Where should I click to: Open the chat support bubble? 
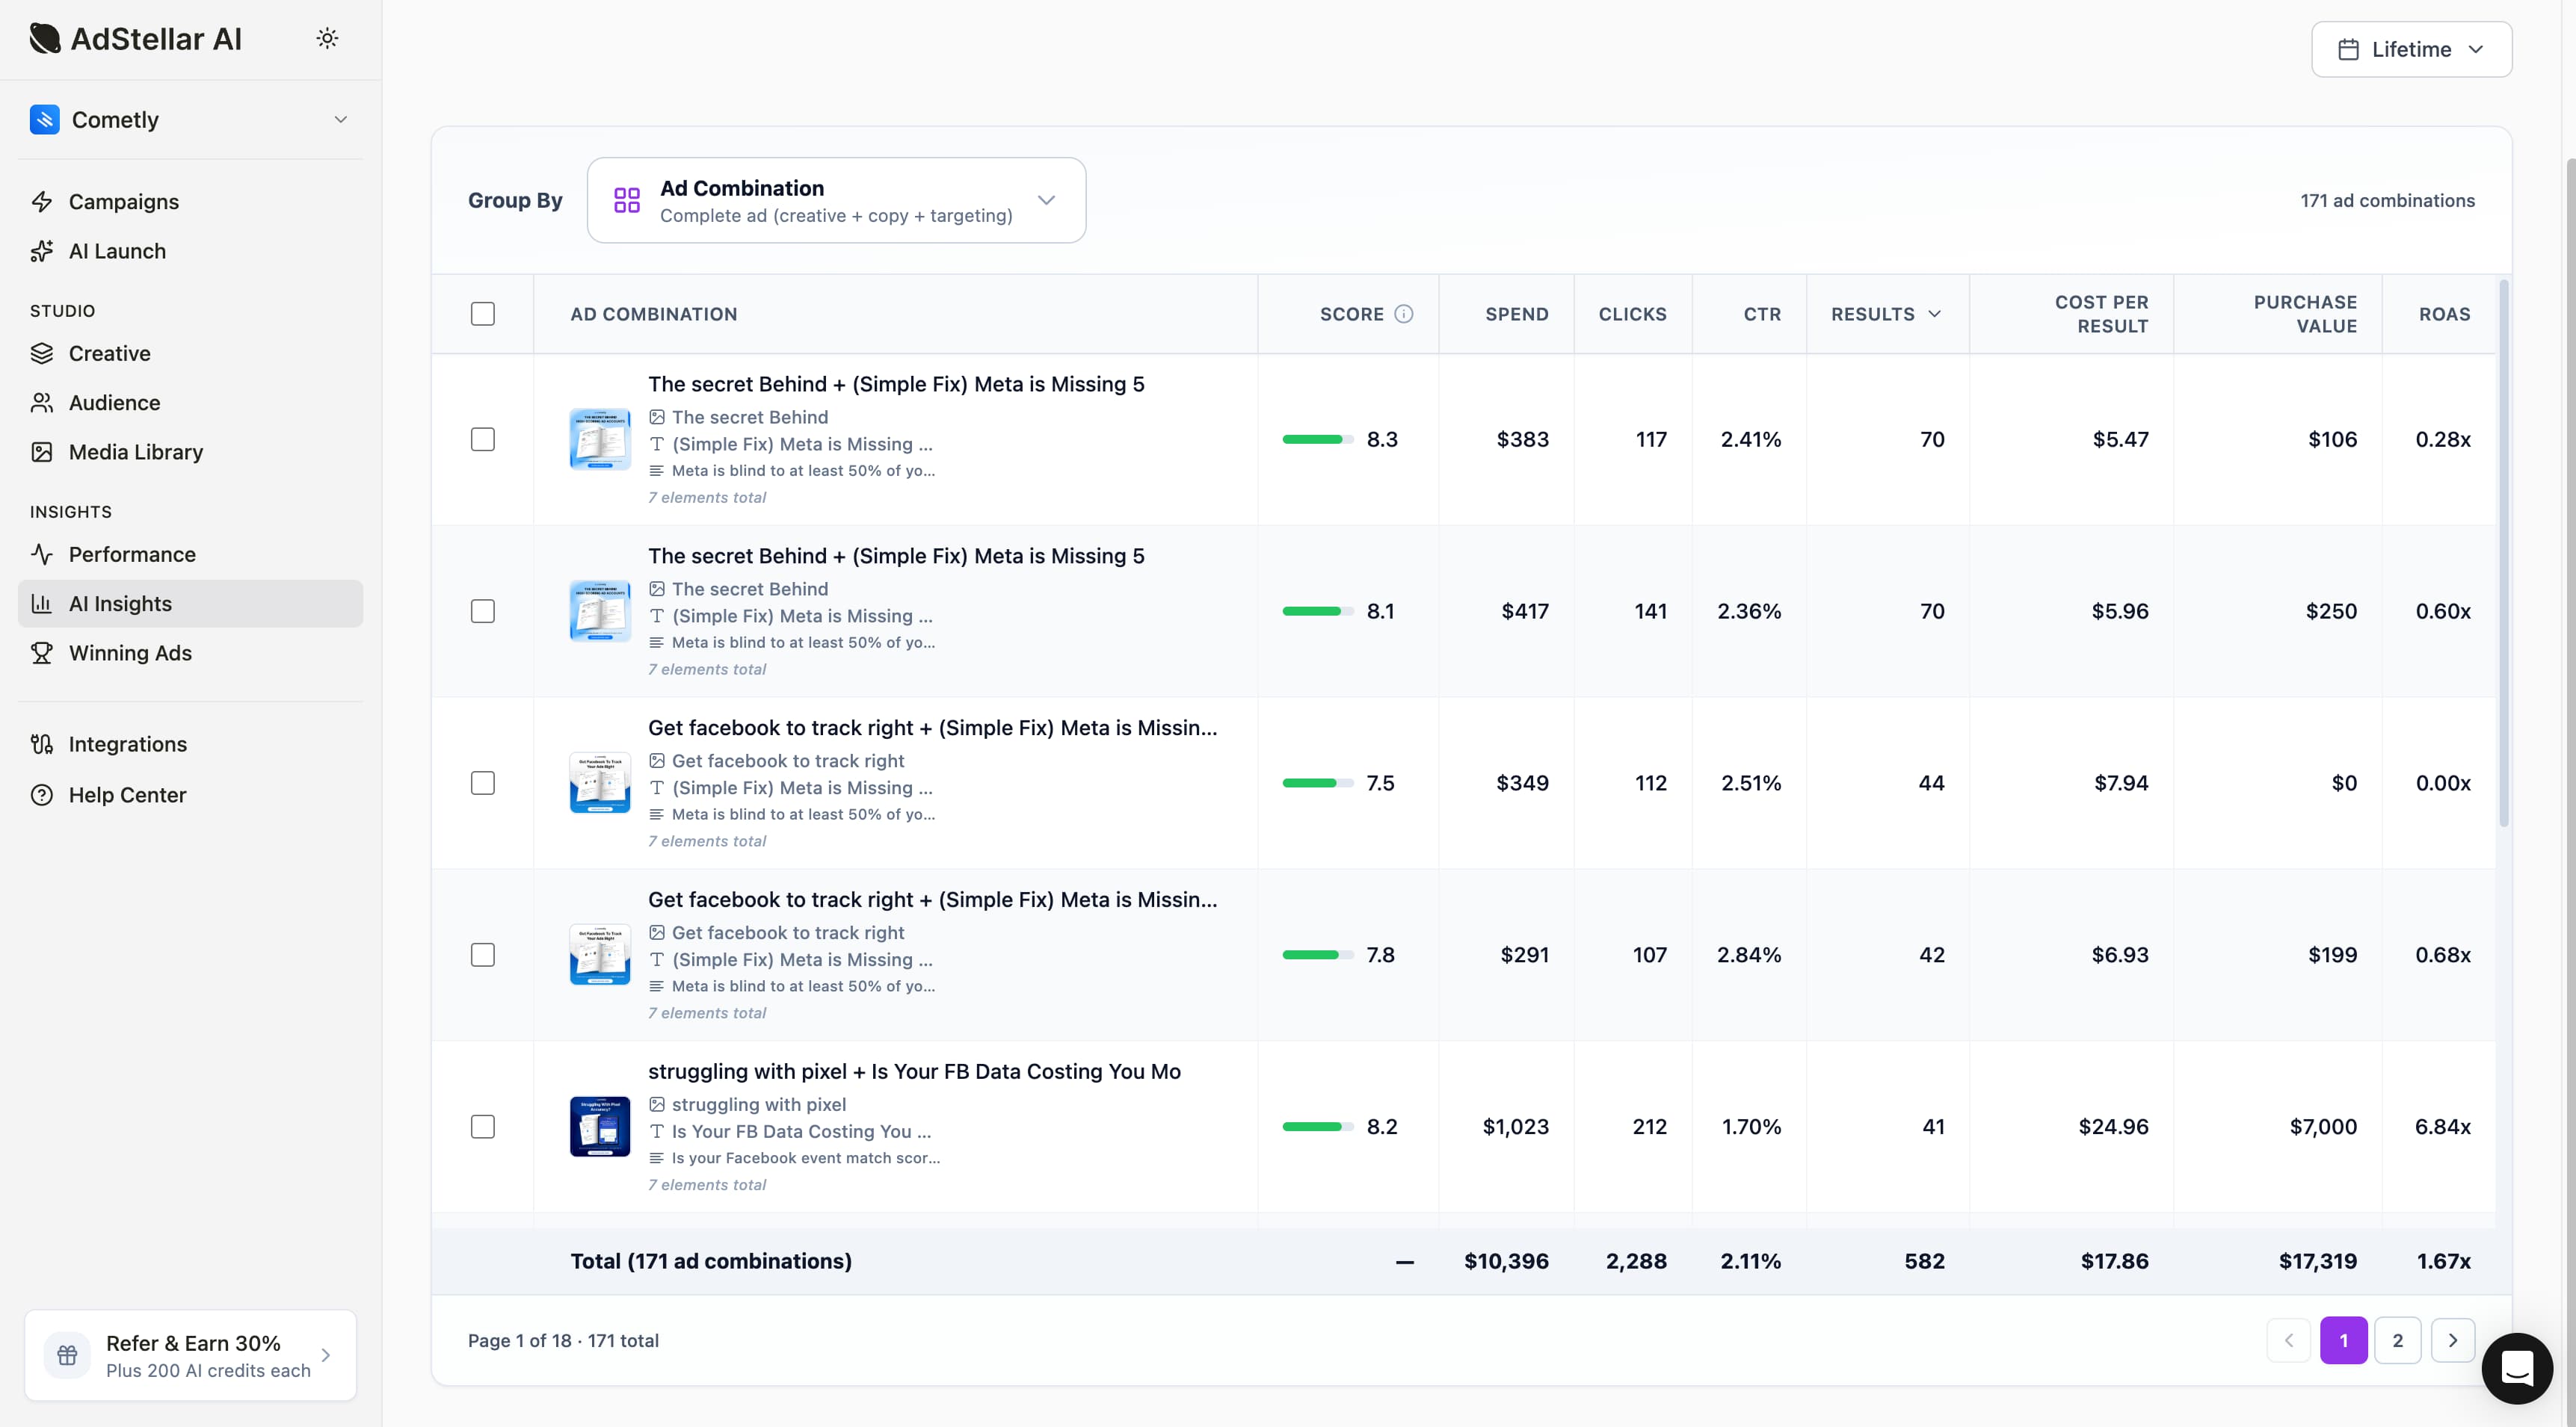point(2517,1368)
